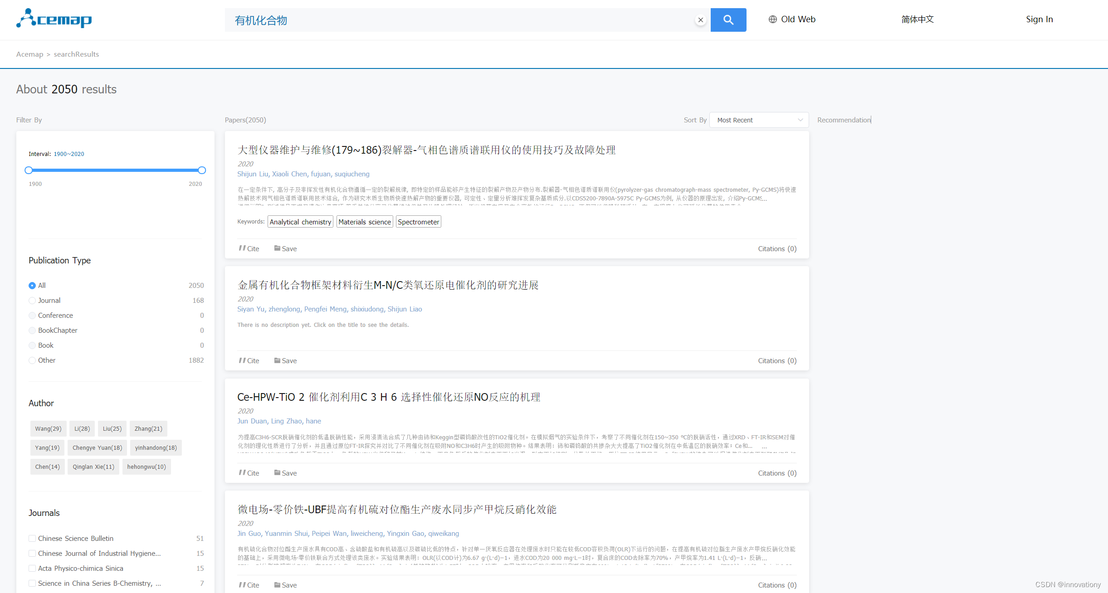Image resolution: width=1108 pixels, height=593 pixels.
Task: View Citations (0) of Ce-HPW-TiO 2 paper
Action: 777,473
